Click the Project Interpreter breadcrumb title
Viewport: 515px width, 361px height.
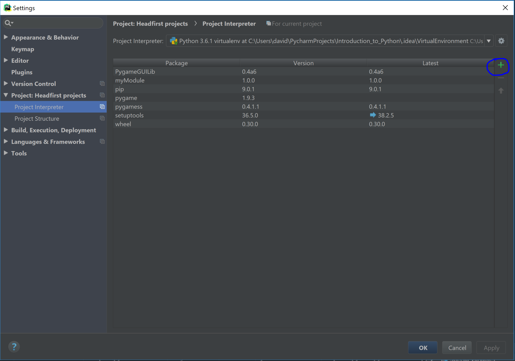click(229, 24)
